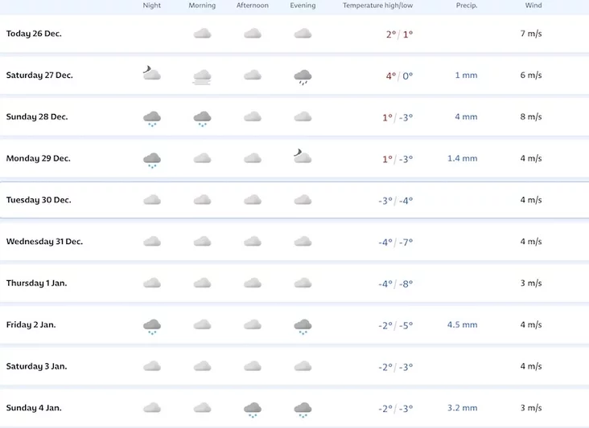Open Thursday 1 Jan. day details
The width and height of the screenshot is (589, 428).
click(x=37, y=283)
